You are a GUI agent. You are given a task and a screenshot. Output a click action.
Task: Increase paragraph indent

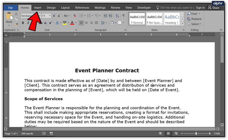110,15
